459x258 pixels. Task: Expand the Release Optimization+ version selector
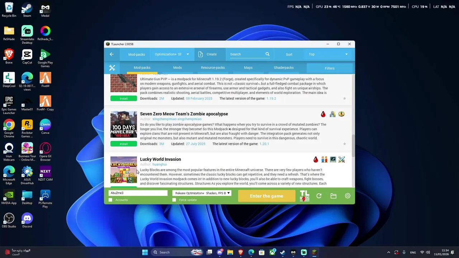(202, 193)
